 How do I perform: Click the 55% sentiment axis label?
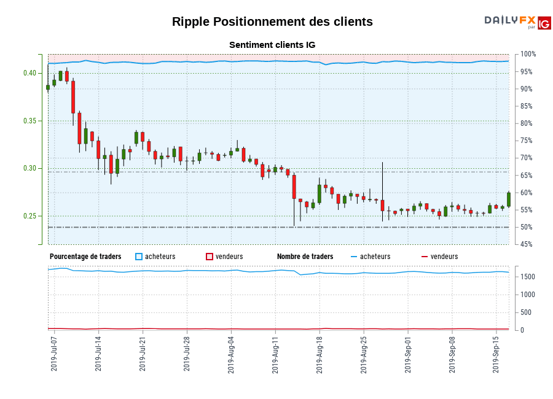point(527,210)
